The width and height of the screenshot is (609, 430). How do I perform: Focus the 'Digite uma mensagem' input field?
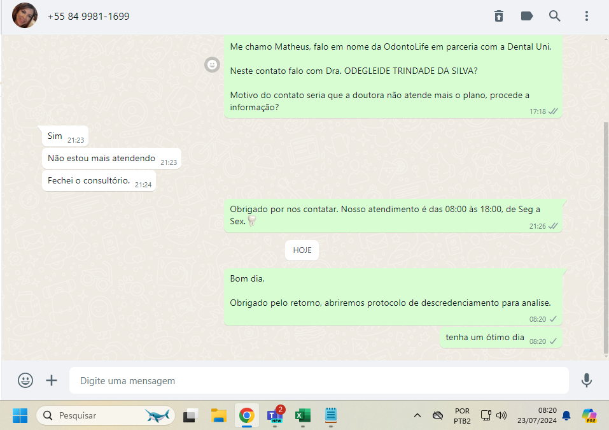click(318, 380)
